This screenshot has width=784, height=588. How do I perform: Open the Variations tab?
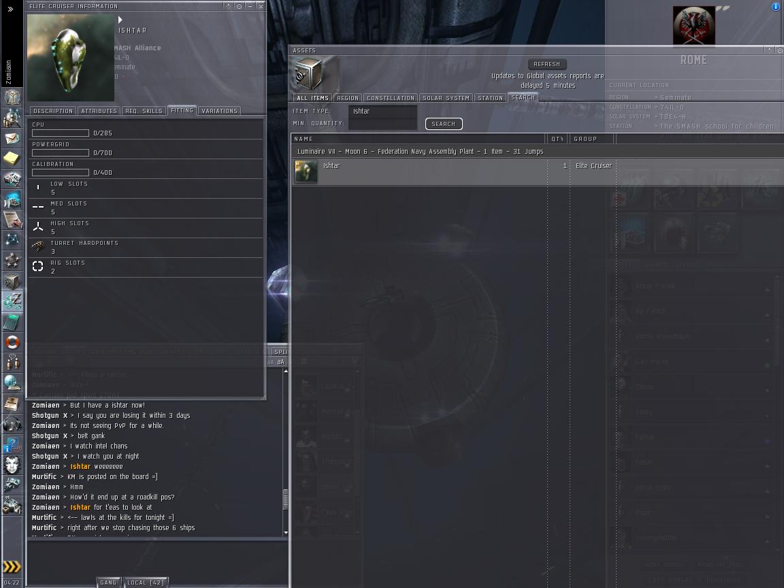tap(220, 110)
